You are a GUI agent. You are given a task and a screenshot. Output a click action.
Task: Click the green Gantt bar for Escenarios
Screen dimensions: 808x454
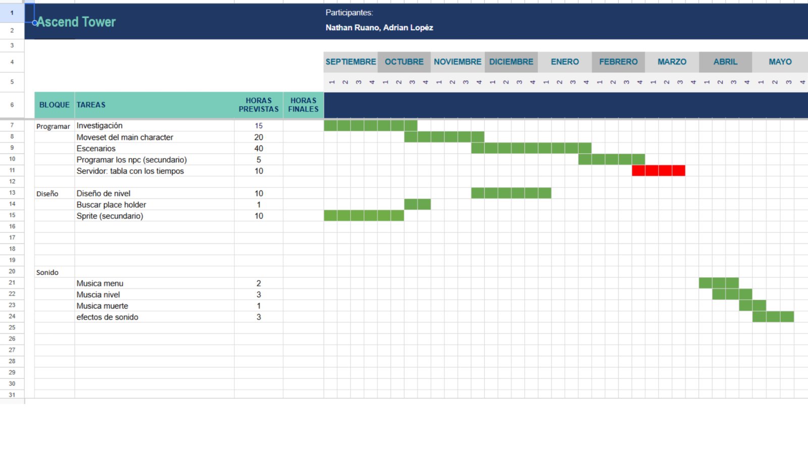pos(531,148)
